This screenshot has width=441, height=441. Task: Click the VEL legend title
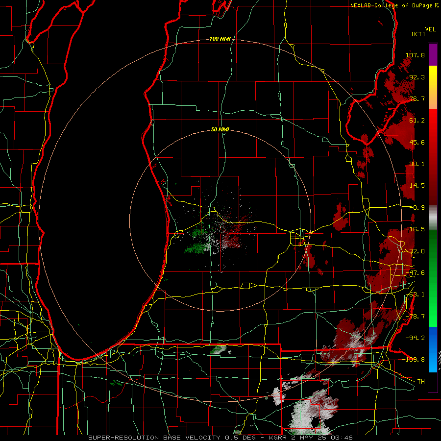(431, 29)
